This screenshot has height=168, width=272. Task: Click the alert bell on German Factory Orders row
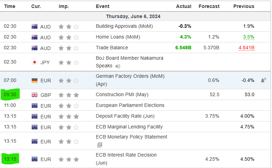(263, 80)
